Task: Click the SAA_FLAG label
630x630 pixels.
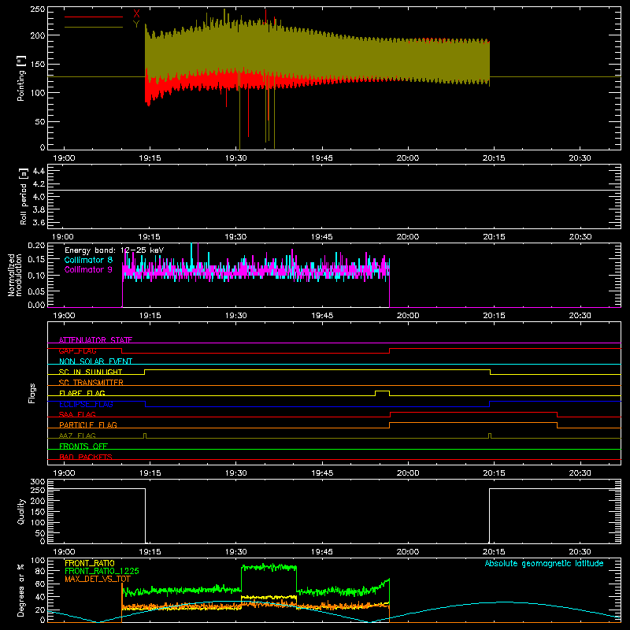Action: 77,414
